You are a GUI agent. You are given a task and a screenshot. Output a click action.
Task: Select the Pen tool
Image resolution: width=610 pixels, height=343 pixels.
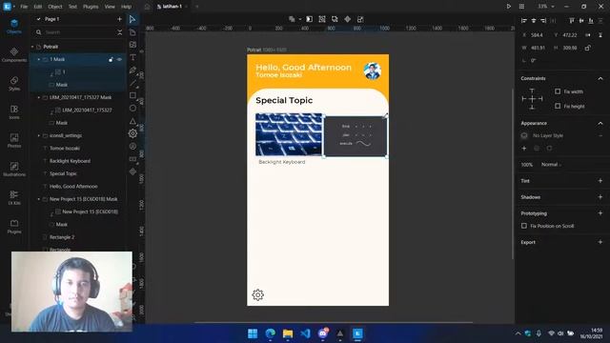pyautogui.click(x=132, y=70)
